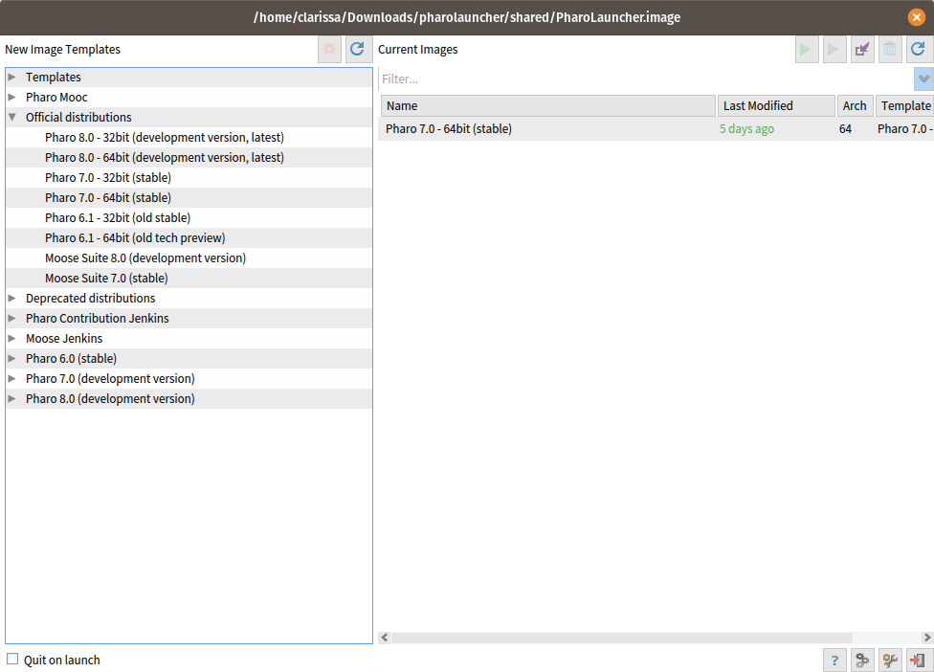
Task: Select the Pharo Mooc category label
Action: coord(56,97)
